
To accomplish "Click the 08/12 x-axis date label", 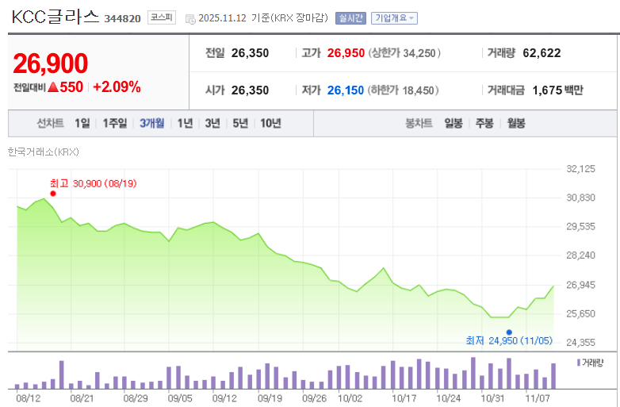I will coord(28,398).
